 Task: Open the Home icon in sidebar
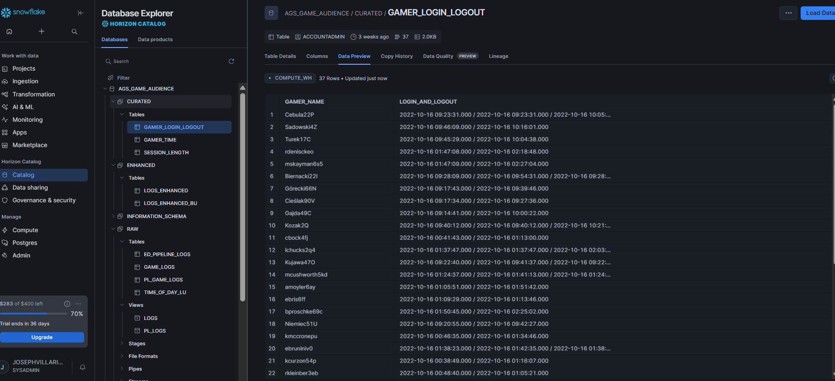tap(9, 31)
